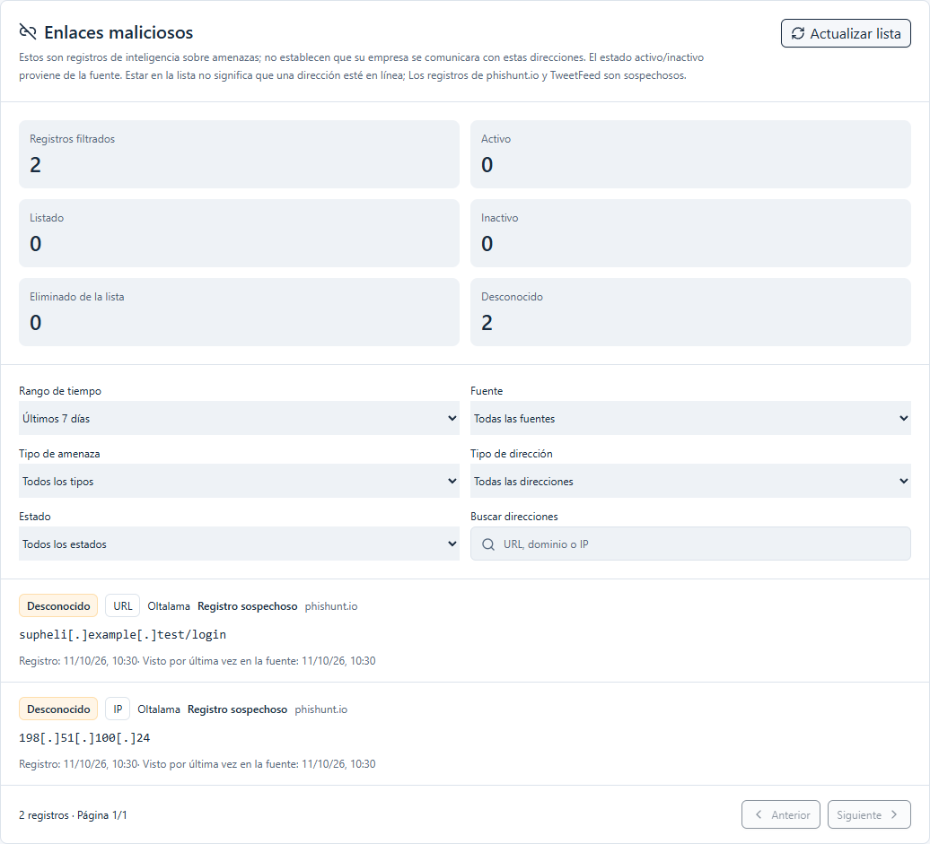Click the Desconocido badge on the supheli URL record

(58, 605)
